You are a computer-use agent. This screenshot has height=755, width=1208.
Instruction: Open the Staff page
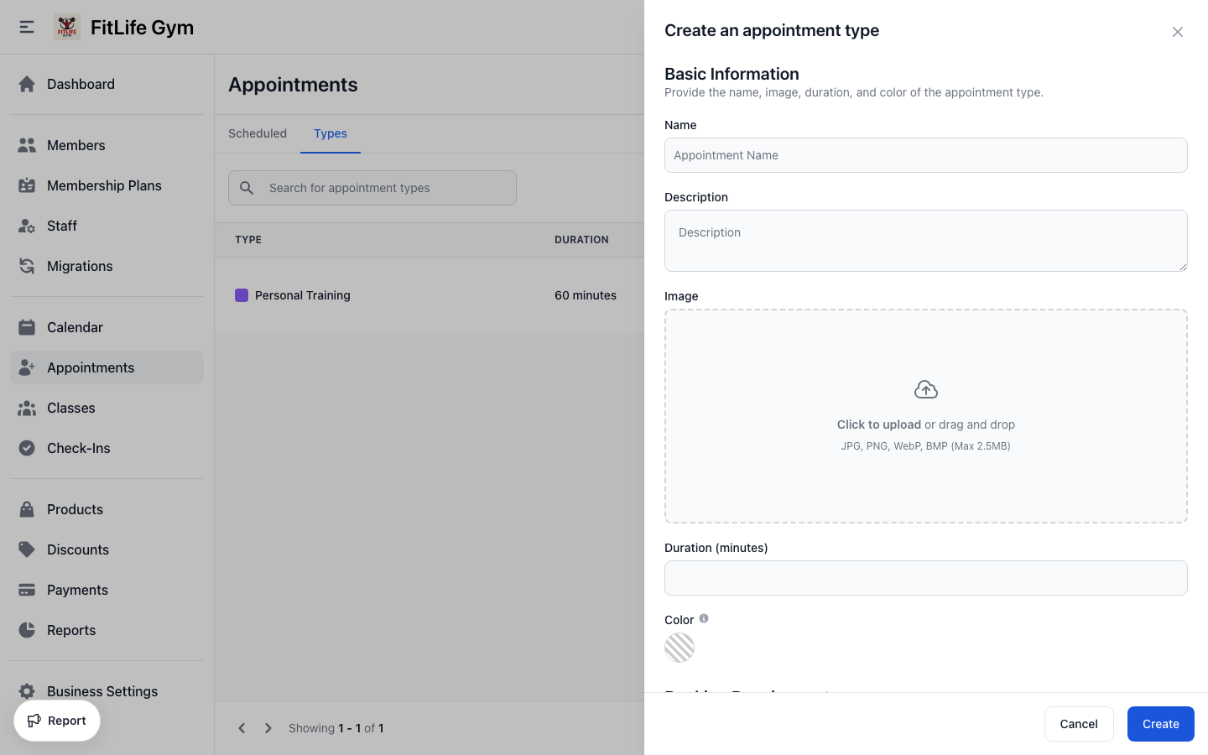tap(61, 226)
